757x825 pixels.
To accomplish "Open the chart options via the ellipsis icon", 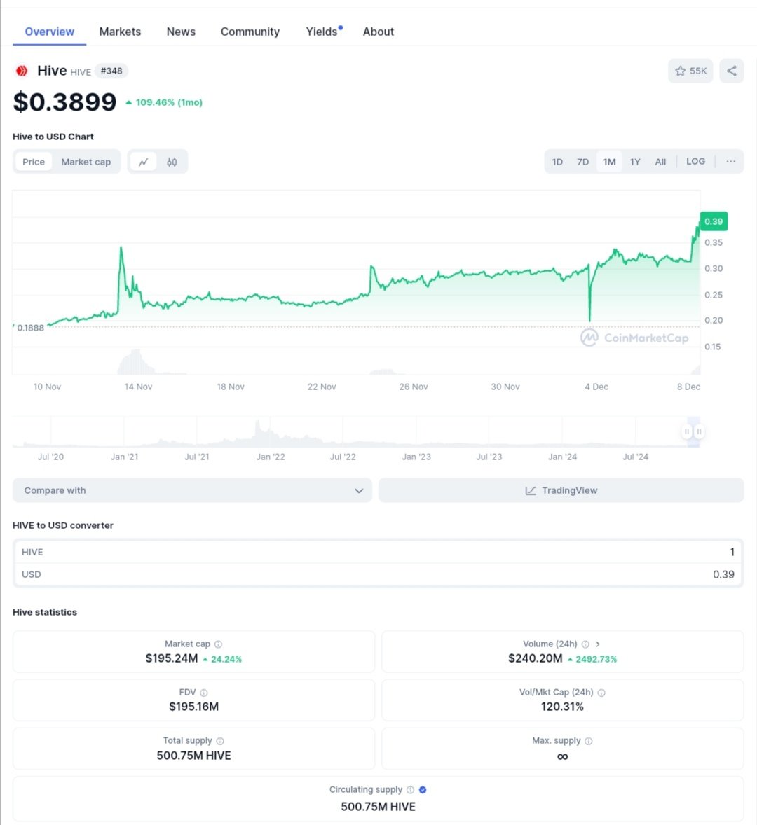I will coord(730,161).
